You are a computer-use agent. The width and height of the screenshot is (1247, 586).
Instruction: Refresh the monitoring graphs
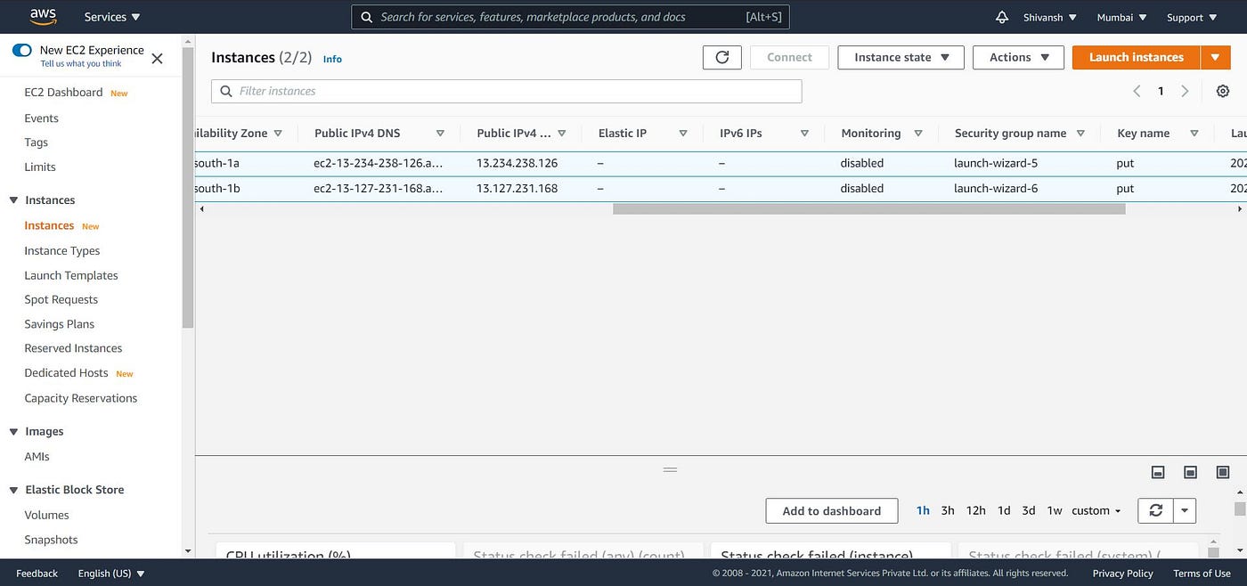(x=1156, y=510)
